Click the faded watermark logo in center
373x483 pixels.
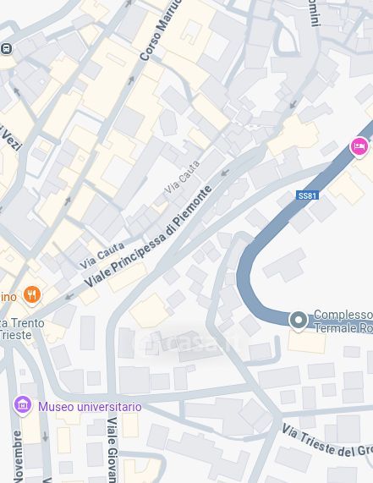[x=188, y=343]
